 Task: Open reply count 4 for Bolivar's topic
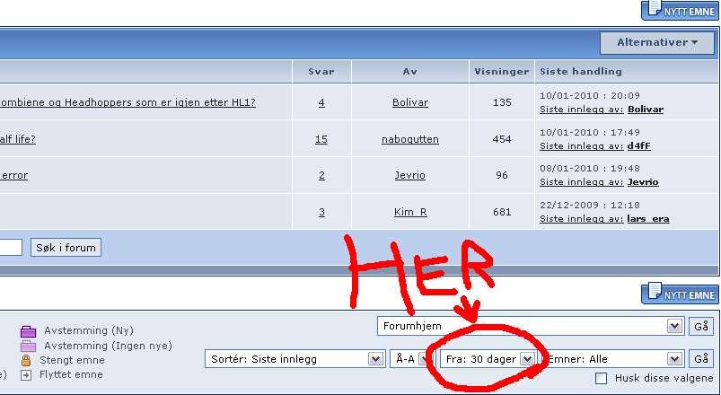pyautogui.click(x=321, y=102)
